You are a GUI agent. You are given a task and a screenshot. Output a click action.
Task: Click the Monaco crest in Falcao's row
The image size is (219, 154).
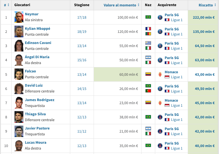(x=160, y=74)
